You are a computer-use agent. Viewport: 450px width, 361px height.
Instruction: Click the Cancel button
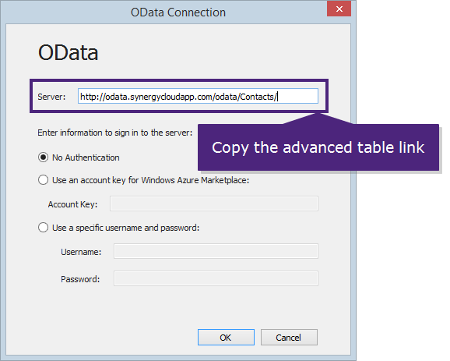[x=289, y=338]
